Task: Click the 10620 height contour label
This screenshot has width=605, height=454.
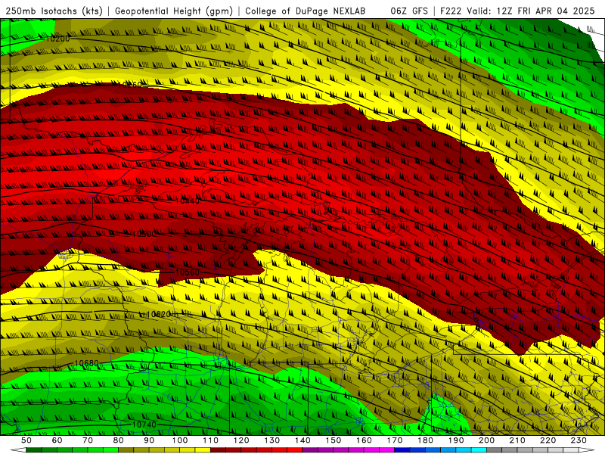Action: [159, 315]
